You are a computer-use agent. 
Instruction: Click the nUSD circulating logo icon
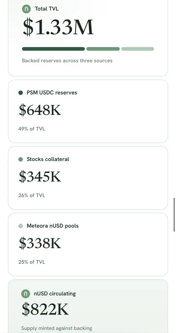click(25, 294)
